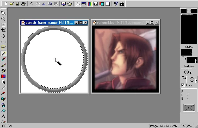Toggle the Color Palette rainbow button
The height and width of the screenshot is (128, 198).
coord(90,4)
